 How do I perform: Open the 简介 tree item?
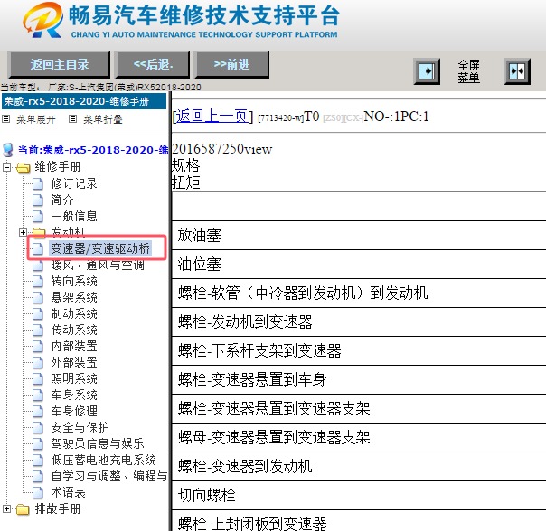tap(62, 200)
